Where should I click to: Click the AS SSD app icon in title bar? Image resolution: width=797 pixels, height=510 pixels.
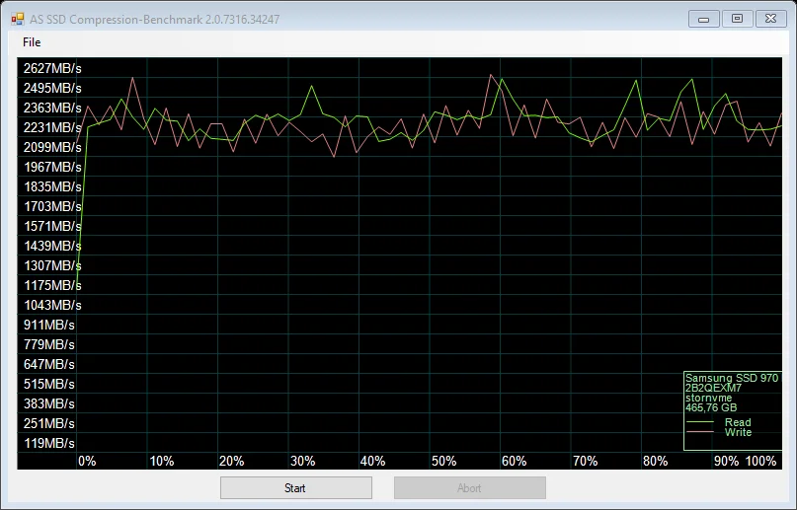pos(17,20)
